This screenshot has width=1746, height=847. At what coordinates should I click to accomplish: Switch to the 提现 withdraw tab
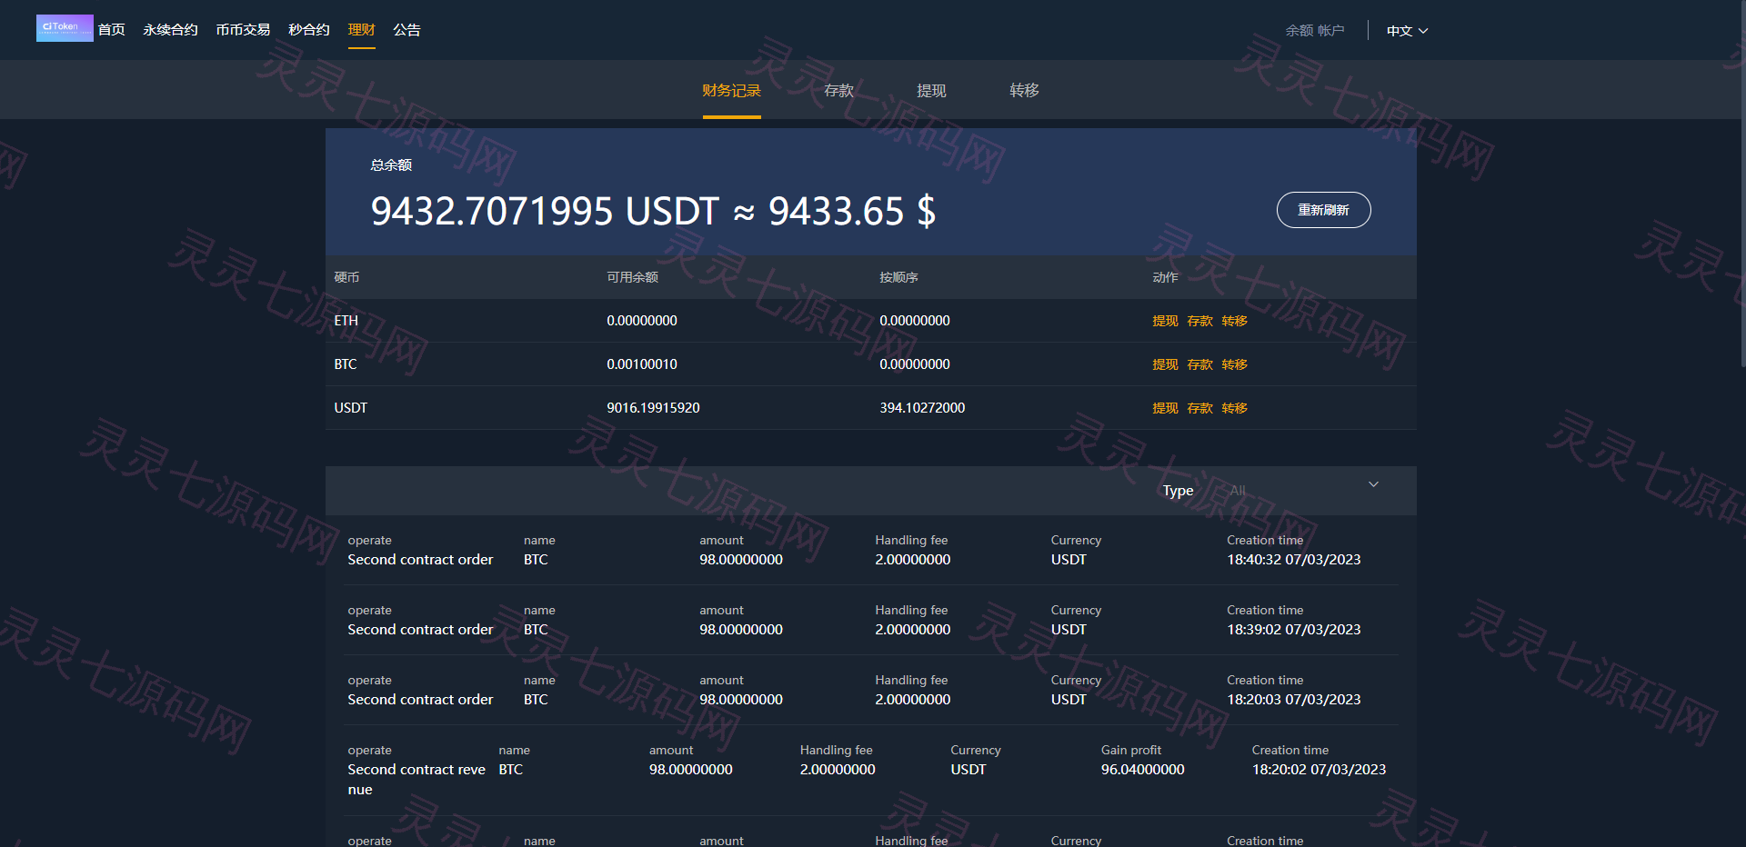(932, 91)
